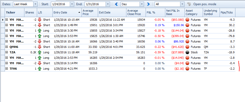Click the Open pos. mode label
Screen dimensions: 245x102
coord(205,4)
